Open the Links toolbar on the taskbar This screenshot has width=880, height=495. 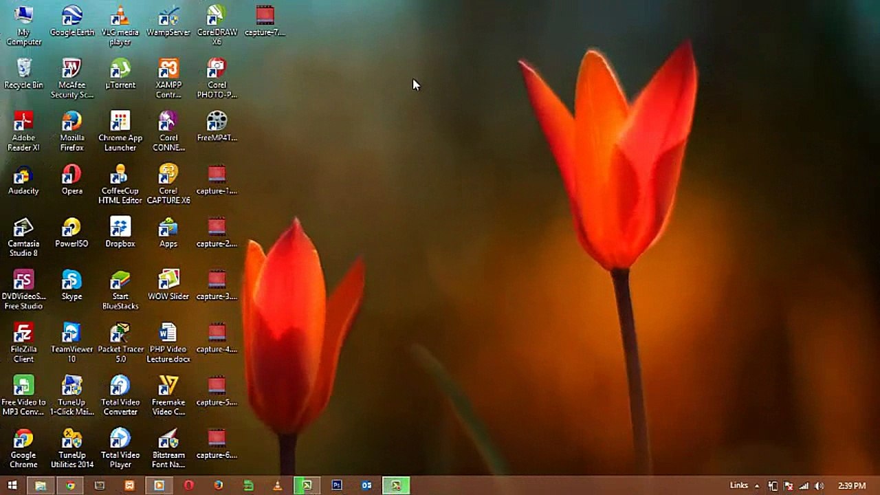pos(738,485)
